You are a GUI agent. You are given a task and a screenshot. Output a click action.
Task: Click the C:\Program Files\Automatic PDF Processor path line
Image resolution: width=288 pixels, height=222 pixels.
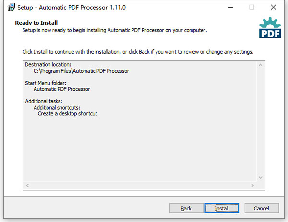[x=81, y=71]
